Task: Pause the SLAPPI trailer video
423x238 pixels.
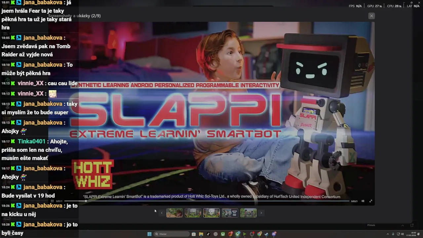Action: [52, 201]
